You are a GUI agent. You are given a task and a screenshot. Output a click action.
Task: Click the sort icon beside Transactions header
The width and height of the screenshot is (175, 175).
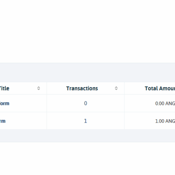point(116,88)
